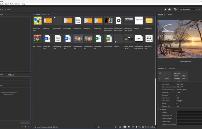Open the Preview panel options menu
The width and height of the screenshot is (202, 129).
pos(165,15)
